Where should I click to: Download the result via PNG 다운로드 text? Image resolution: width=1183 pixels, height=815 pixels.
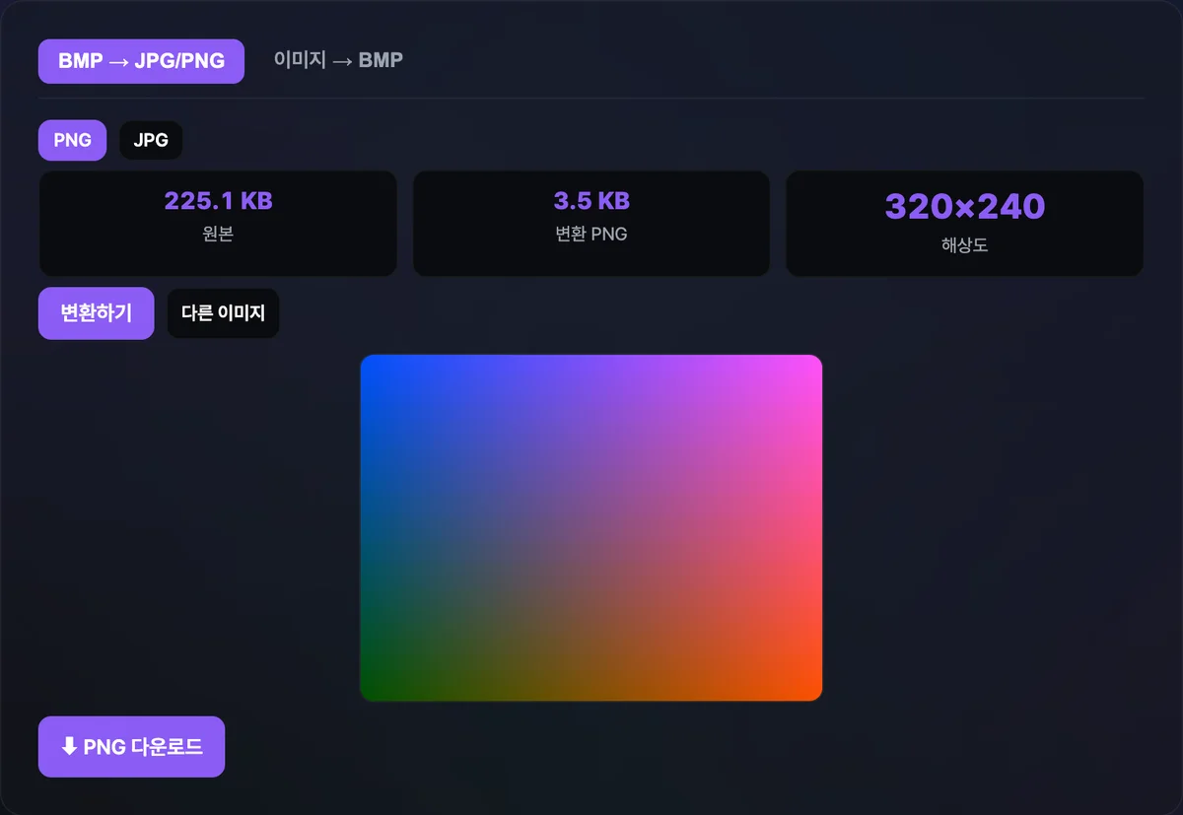click(143, 747)
